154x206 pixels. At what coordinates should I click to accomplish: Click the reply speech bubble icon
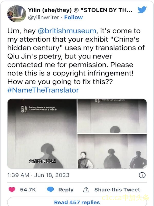50,190
